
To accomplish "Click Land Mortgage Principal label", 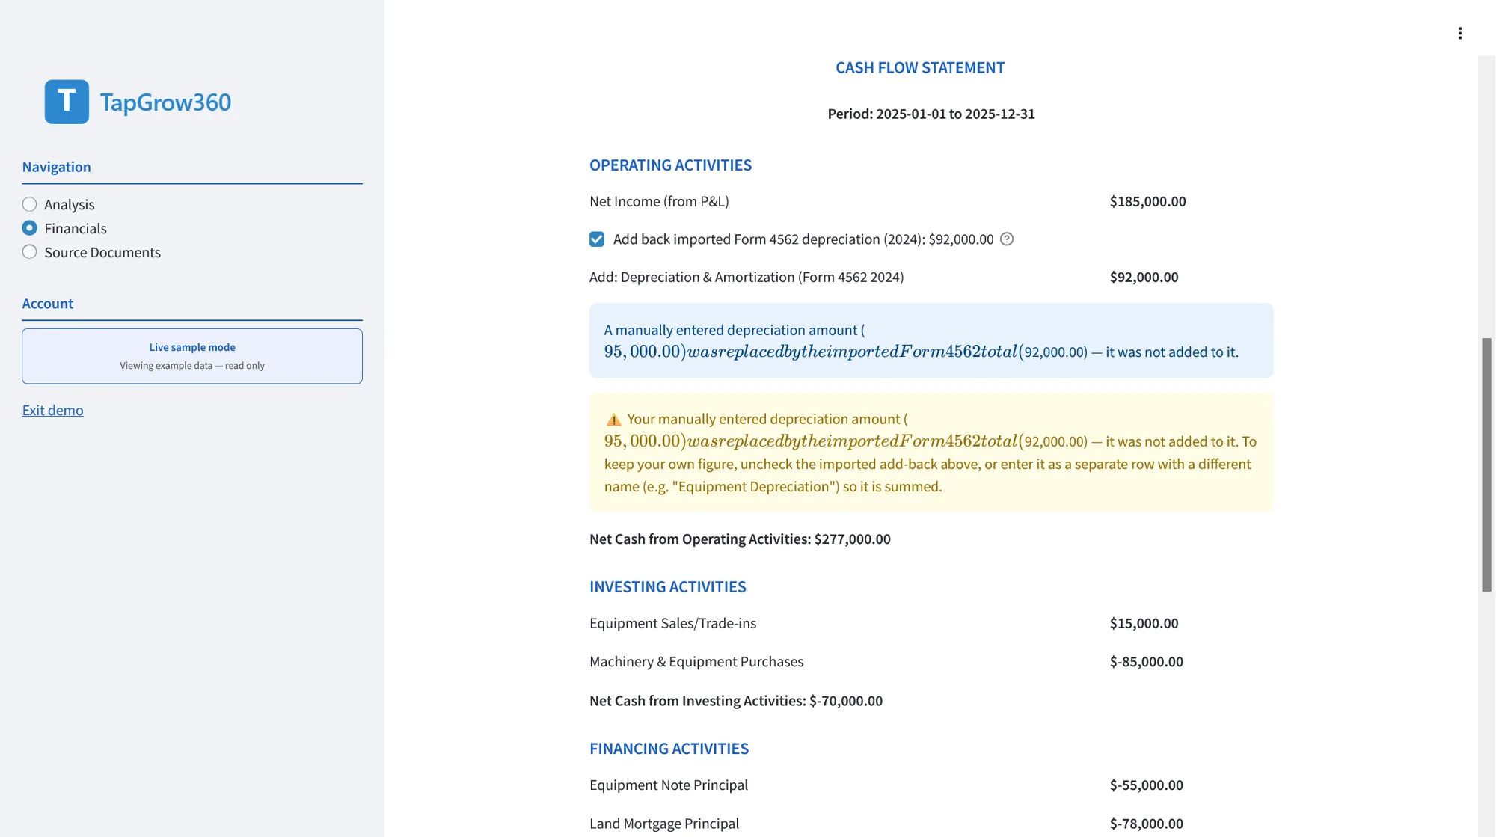I will coord(664,824).
